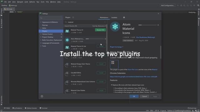Open the Event Log in status bar
Viewport: 200px width, 112px height.
tap(192, 108)
